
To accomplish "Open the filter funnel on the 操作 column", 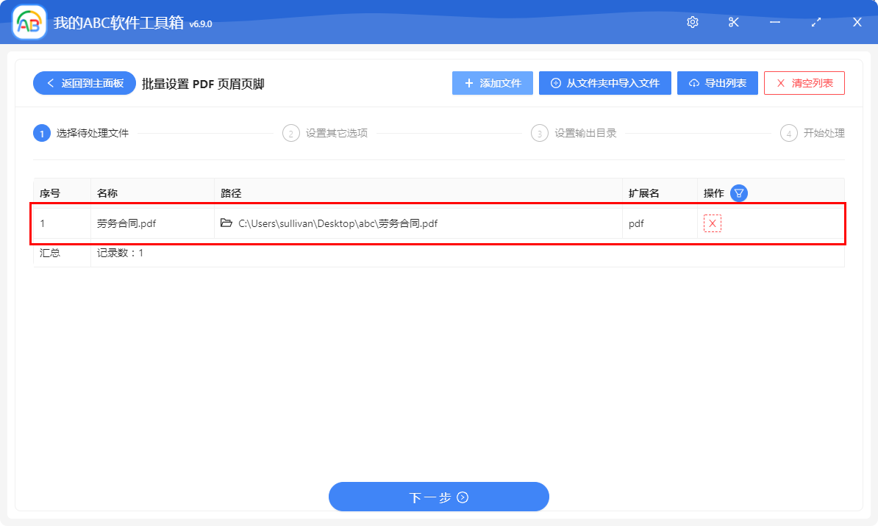I will (738, 192).
